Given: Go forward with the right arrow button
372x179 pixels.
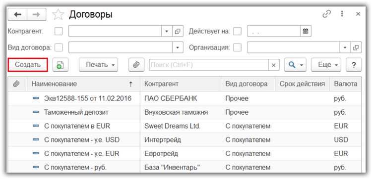Looking at the screenshot, I should (x=36, y=15).
